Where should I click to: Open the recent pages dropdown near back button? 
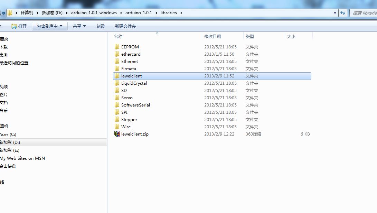3,13
